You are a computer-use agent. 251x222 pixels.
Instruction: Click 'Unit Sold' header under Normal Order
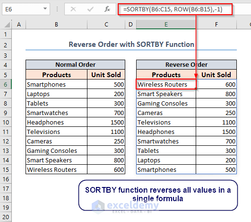click(x=106, y=74)
